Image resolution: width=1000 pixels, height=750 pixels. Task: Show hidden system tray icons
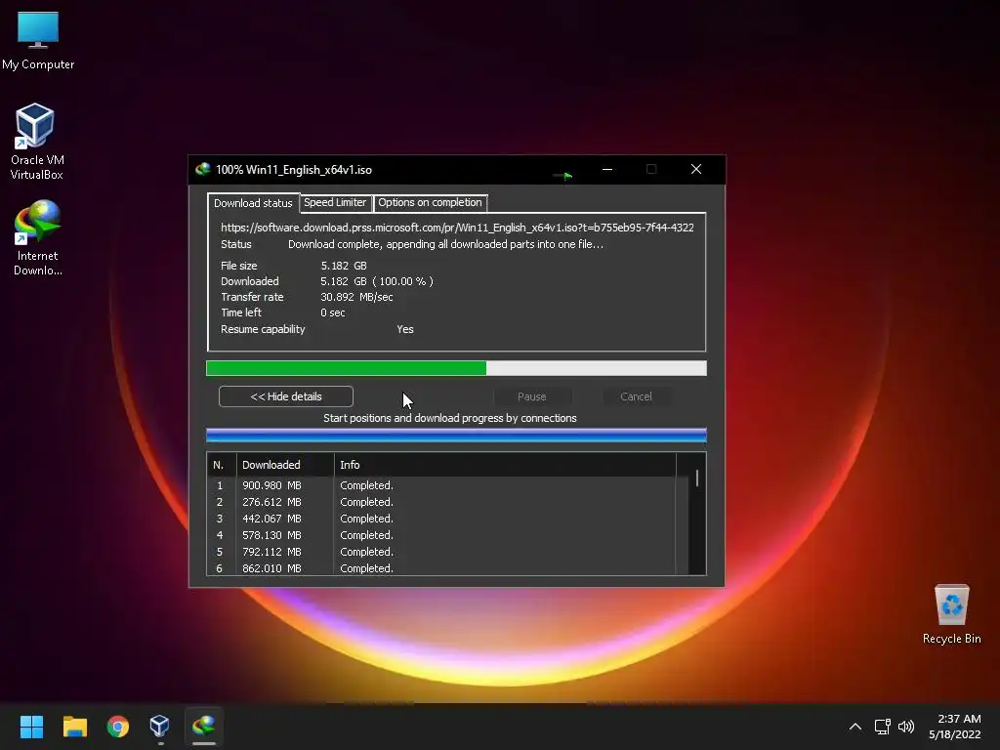click(x=855, y=727)
